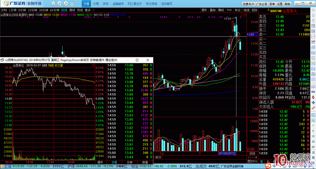Image resolution: width=316 pixels, height=169 pixels.
Task: Open F10 company information
Action: [x=229, y=10]
